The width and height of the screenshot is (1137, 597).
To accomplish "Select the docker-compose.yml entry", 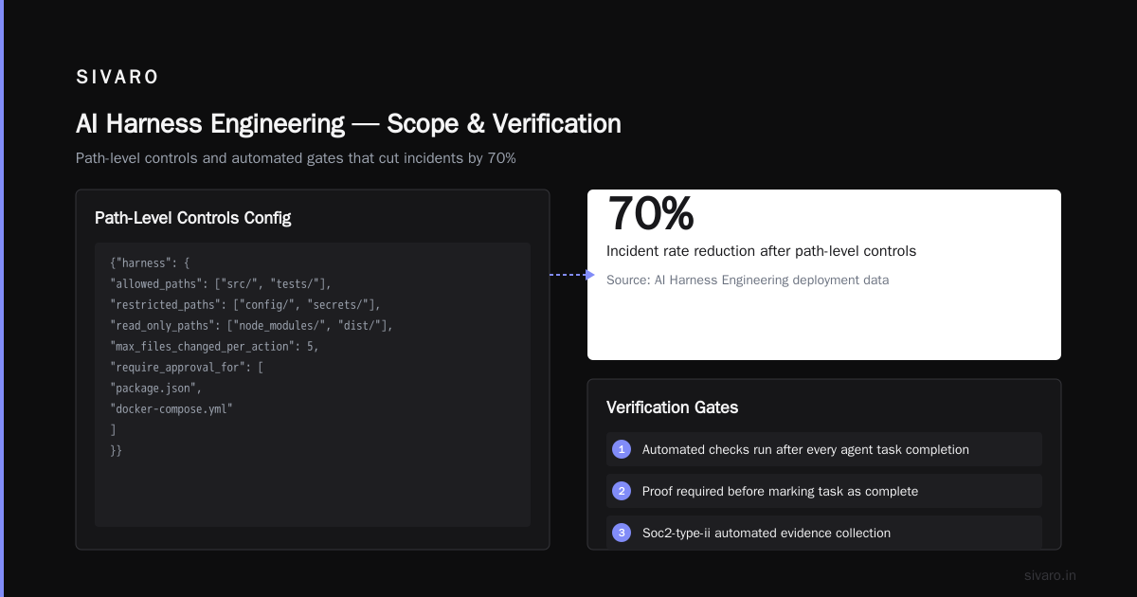I will click(171, 408).
